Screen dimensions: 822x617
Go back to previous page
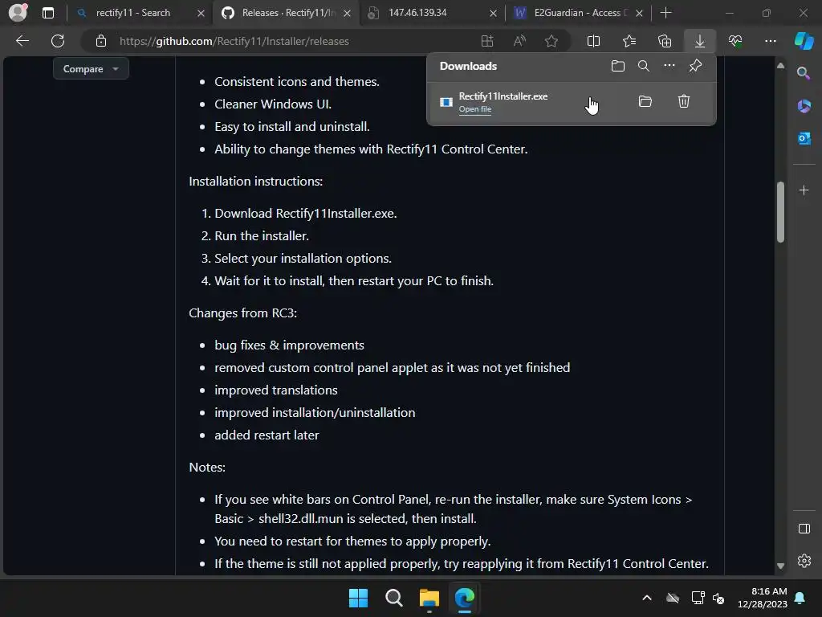click(22, 41)
